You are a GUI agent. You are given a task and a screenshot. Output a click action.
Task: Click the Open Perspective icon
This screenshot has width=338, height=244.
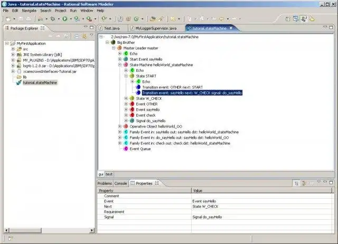click(x=288, y=19)
